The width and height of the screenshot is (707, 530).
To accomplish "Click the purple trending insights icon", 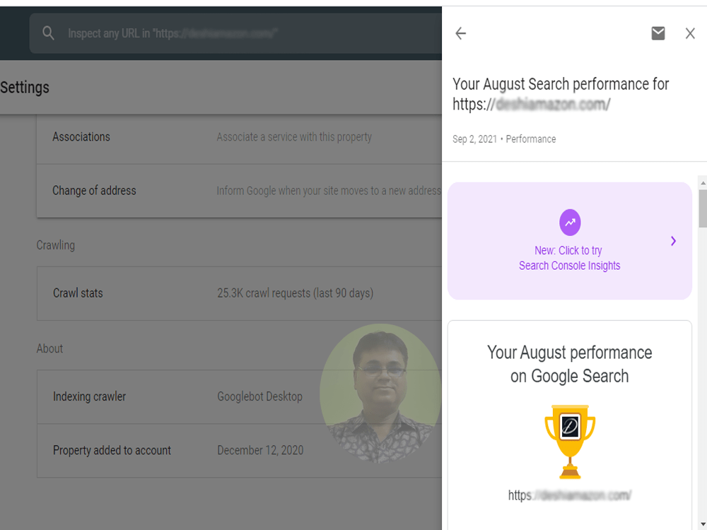I will pyautogui.click(x=570, y=222).
